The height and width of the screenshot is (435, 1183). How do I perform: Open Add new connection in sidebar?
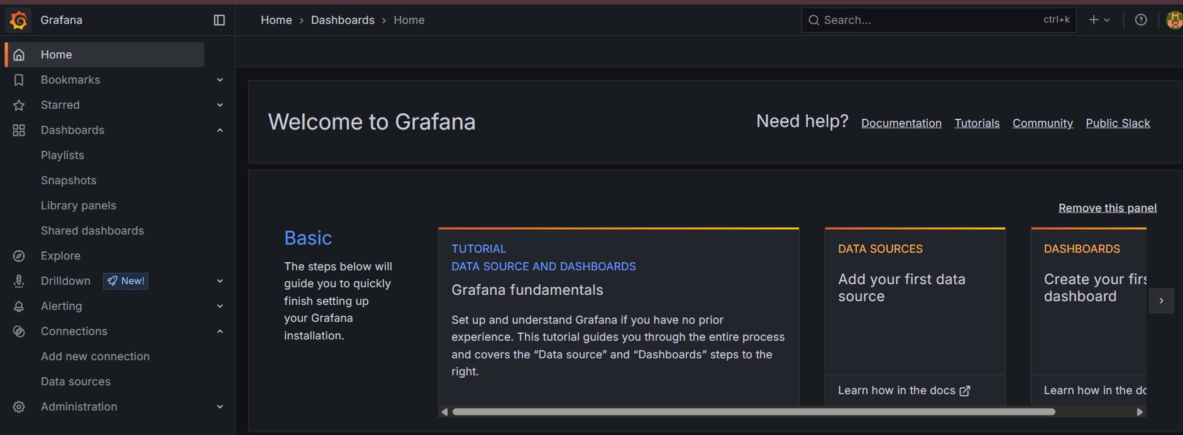click(x=95, y=356)
